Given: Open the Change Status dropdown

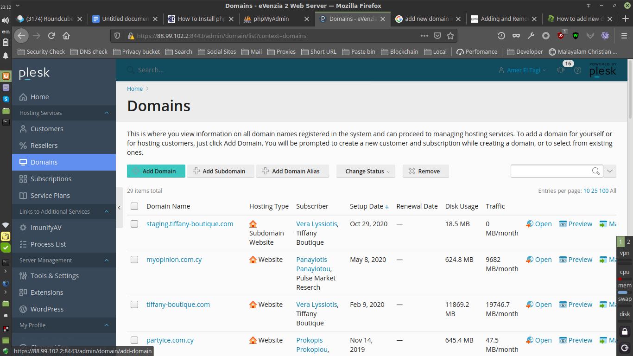Looking at the screenshot, I should click(x=366, y=171).
